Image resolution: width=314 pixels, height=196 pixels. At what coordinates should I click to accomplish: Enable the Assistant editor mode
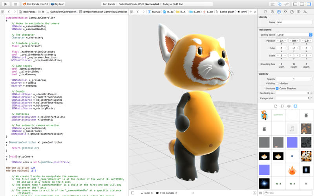pos(279,4)
